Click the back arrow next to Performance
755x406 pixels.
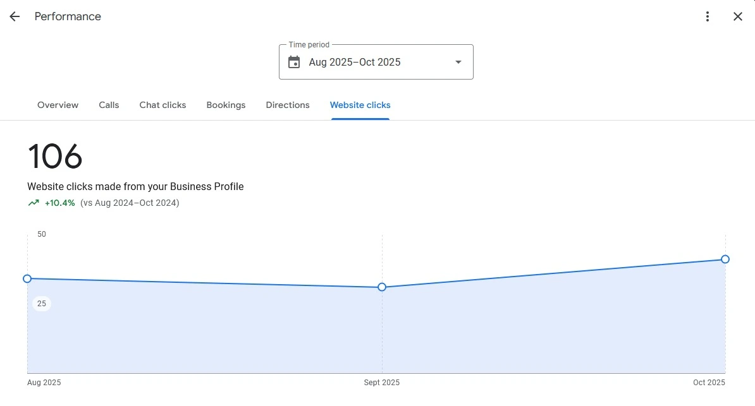pyautogui.click(x=15, y=16)
